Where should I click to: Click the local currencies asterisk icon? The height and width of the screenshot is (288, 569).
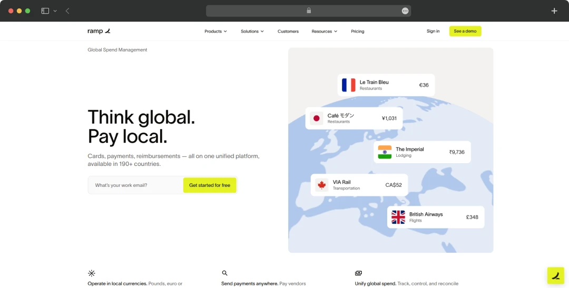coord(92,273)
